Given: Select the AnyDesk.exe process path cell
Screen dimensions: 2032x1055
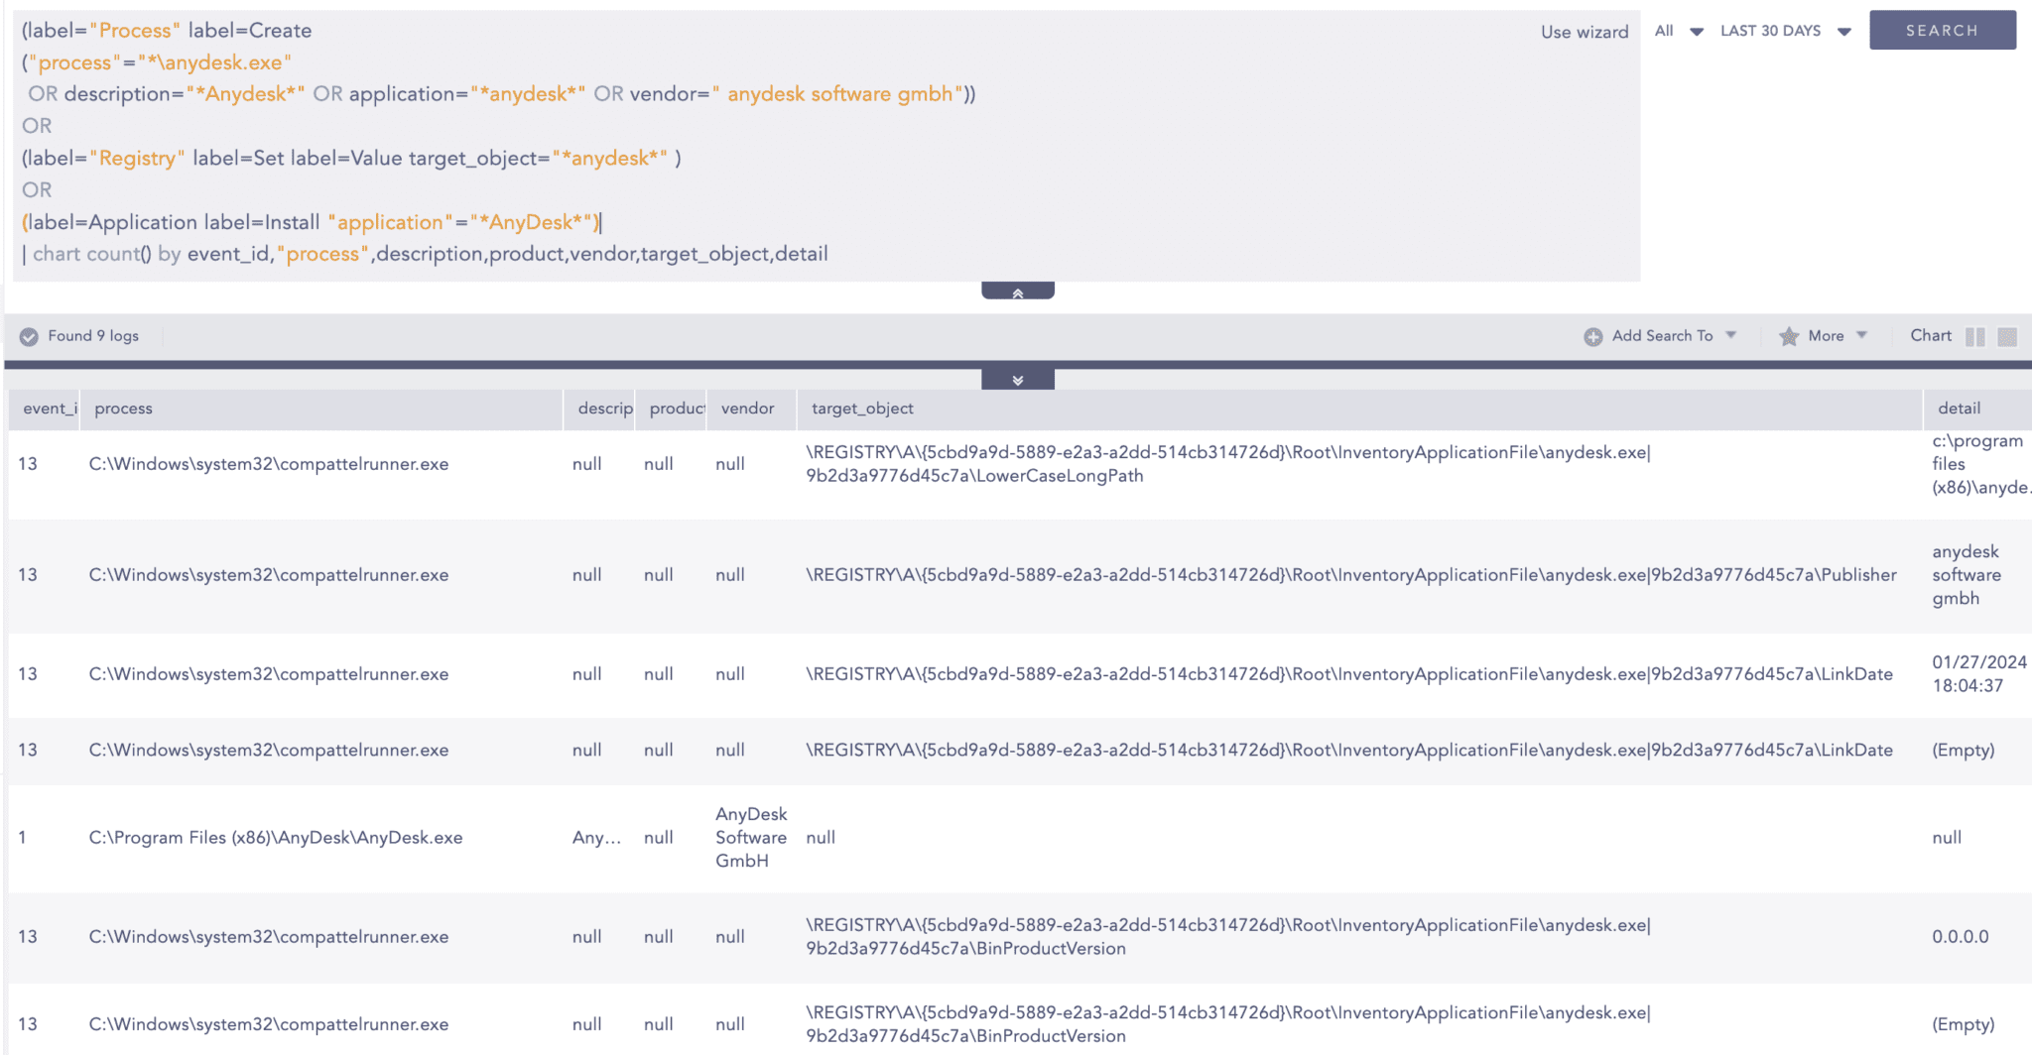Looking at the screenshot, I should (276, 838).
